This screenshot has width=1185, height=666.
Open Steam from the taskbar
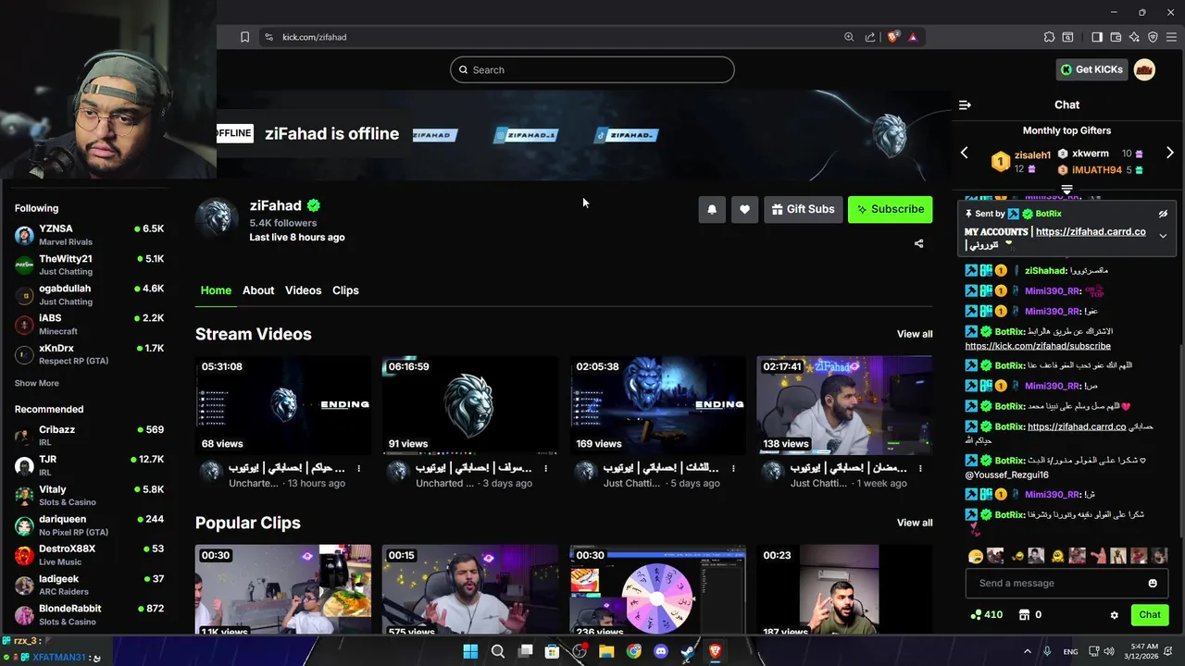pyautogui.click(x=688, y=651)
